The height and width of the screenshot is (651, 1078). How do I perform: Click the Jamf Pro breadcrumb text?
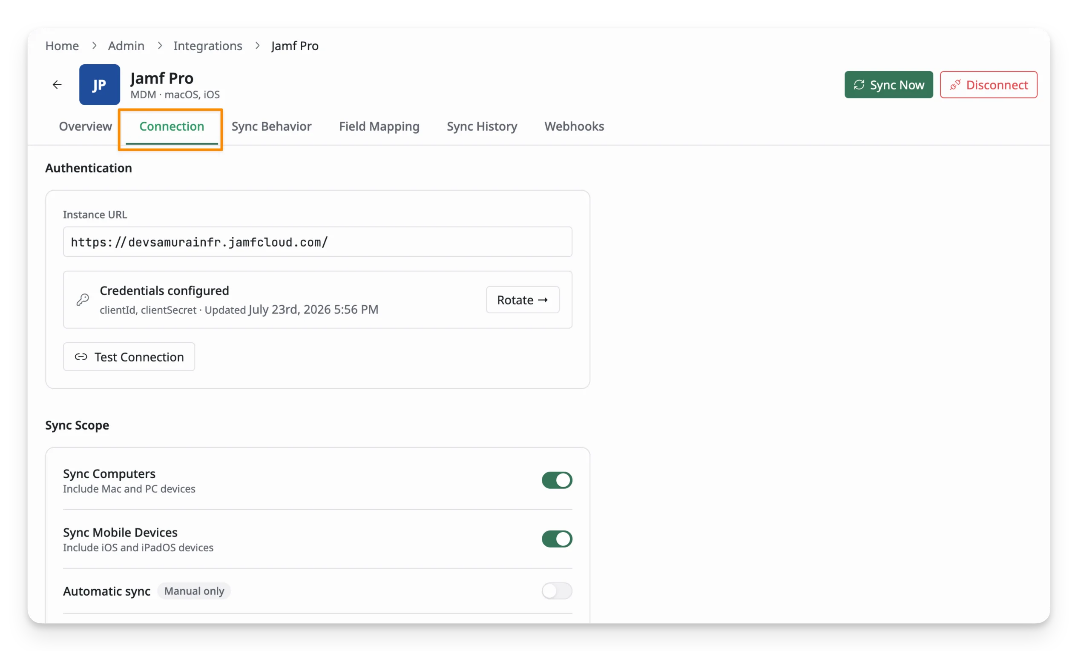pos(295,46)
